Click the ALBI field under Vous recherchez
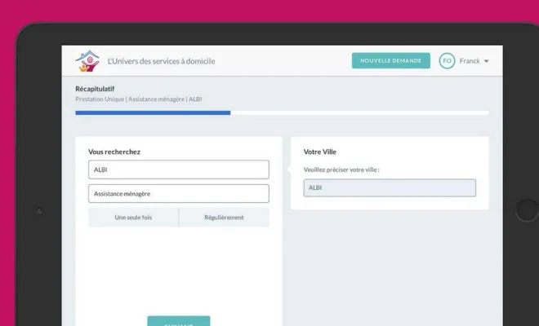Viewport: 539px width, 326px height. 179,170
